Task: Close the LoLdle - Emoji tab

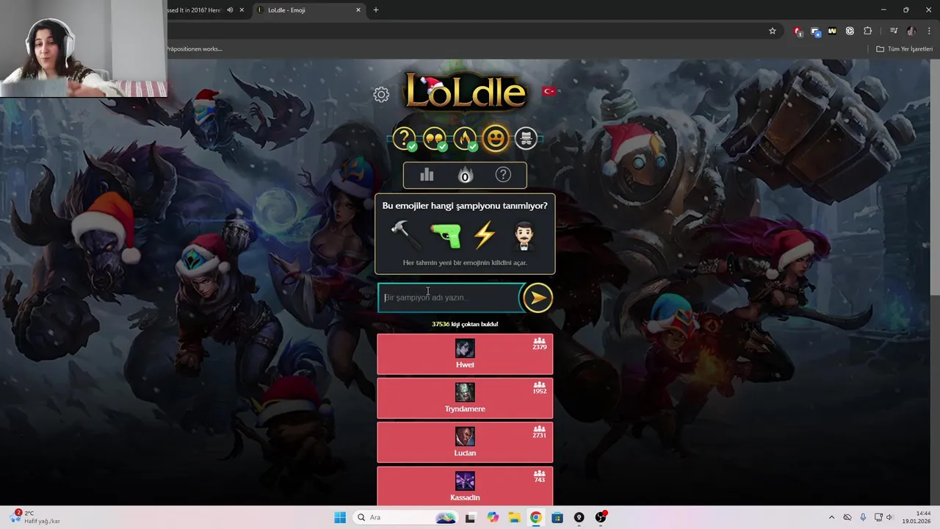Action: pyautogui.click(x=358, y=10)
